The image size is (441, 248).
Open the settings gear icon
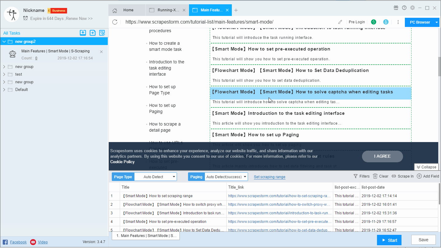point(412,8)
